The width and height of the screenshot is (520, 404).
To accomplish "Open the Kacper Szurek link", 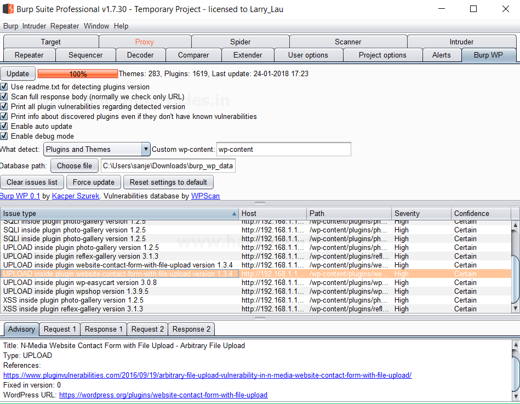I will (76, 196).
